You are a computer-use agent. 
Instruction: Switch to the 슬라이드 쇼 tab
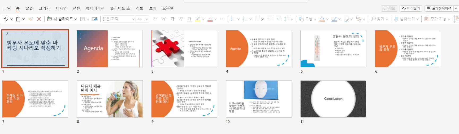click(x=120, y=8)
